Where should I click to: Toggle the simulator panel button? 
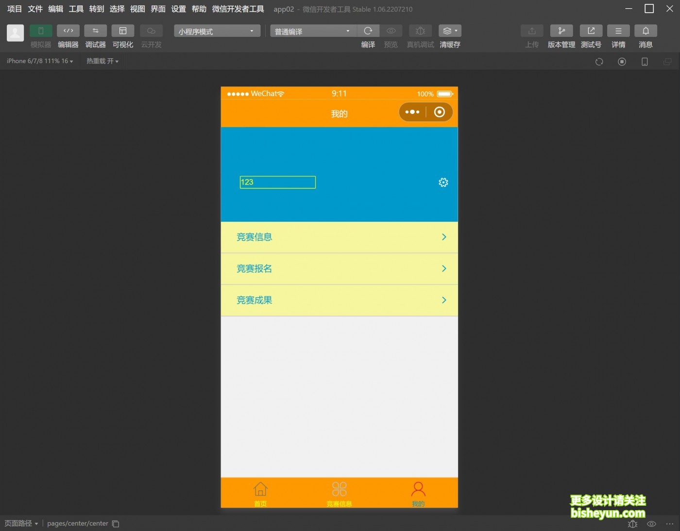click(41, 31)
